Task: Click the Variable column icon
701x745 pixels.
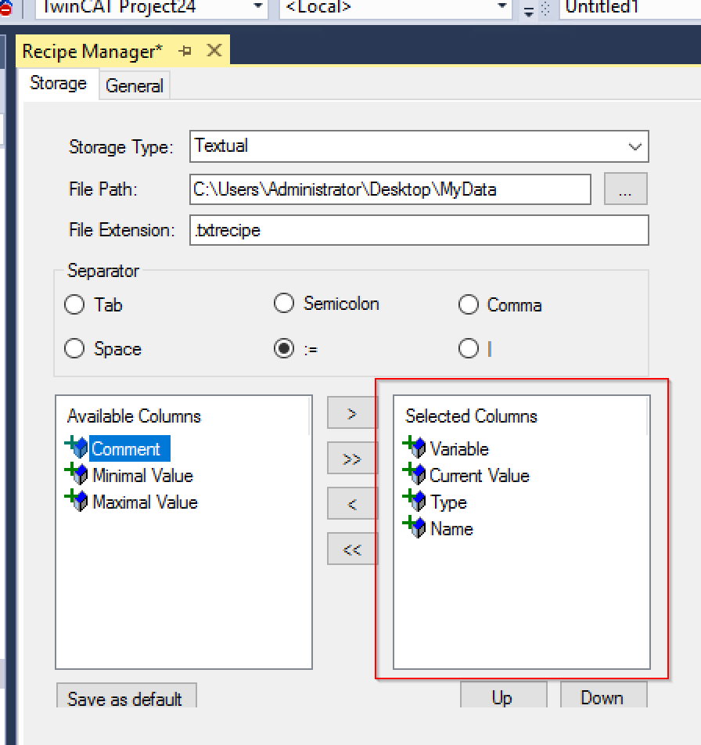Action: [414, 448]
